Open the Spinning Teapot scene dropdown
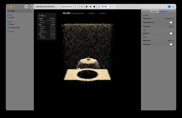This screenshot has height=118, width=182. [x=68, y=7]
